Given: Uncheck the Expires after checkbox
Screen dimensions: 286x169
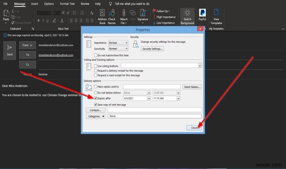Looking at the screenshot, I should (95, 98).
